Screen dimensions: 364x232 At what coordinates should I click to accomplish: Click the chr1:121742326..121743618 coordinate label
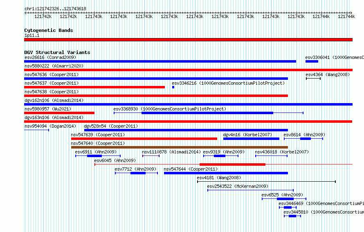(x=55, y=9)
